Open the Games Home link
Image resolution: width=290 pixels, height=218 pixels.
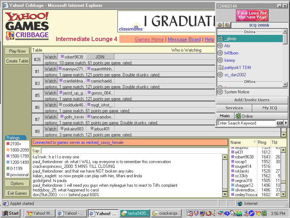pos(149,39)
